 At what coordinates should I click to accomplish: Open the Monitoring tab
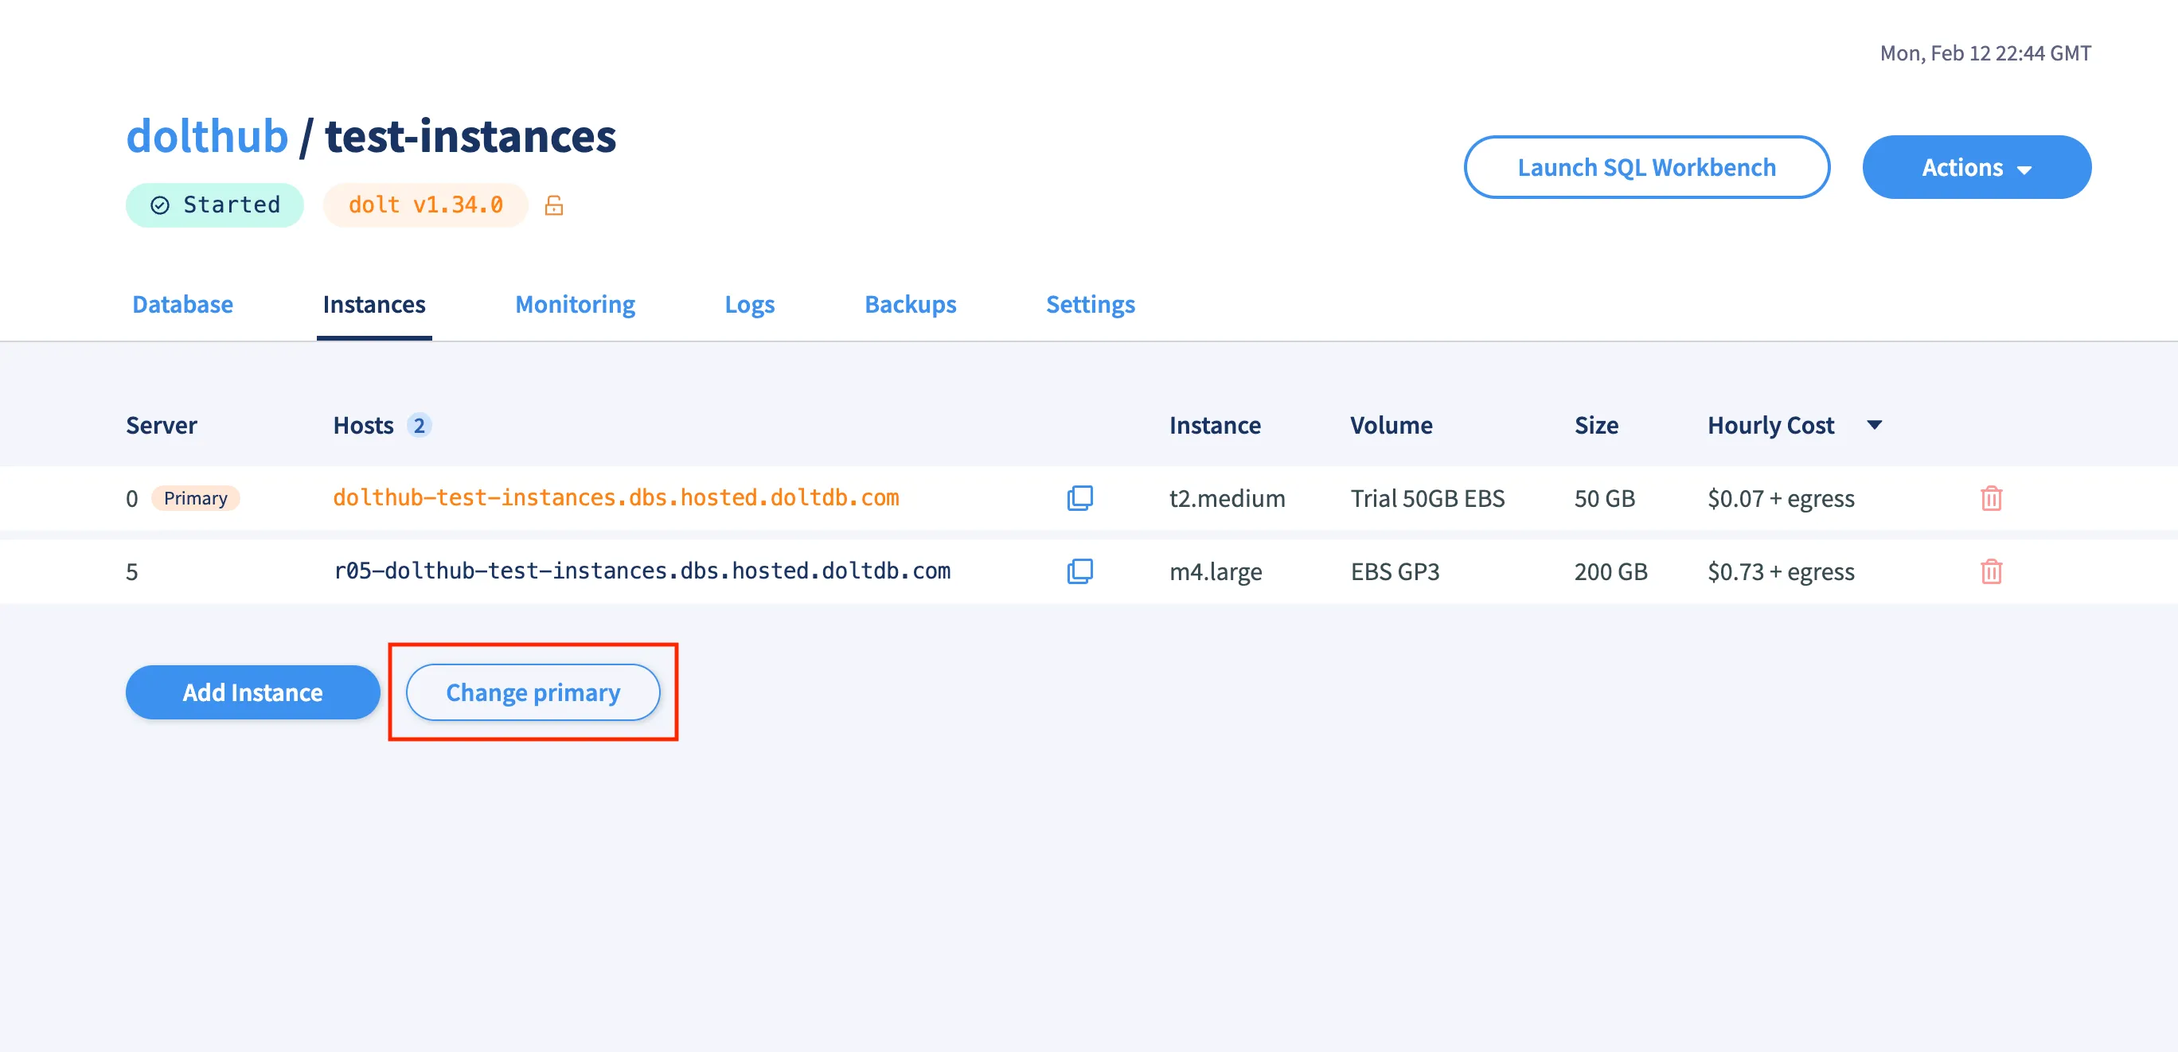(575, 304)
